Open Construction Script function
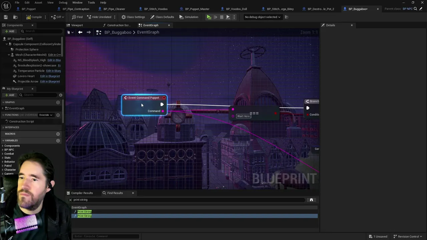 [21, 121]
